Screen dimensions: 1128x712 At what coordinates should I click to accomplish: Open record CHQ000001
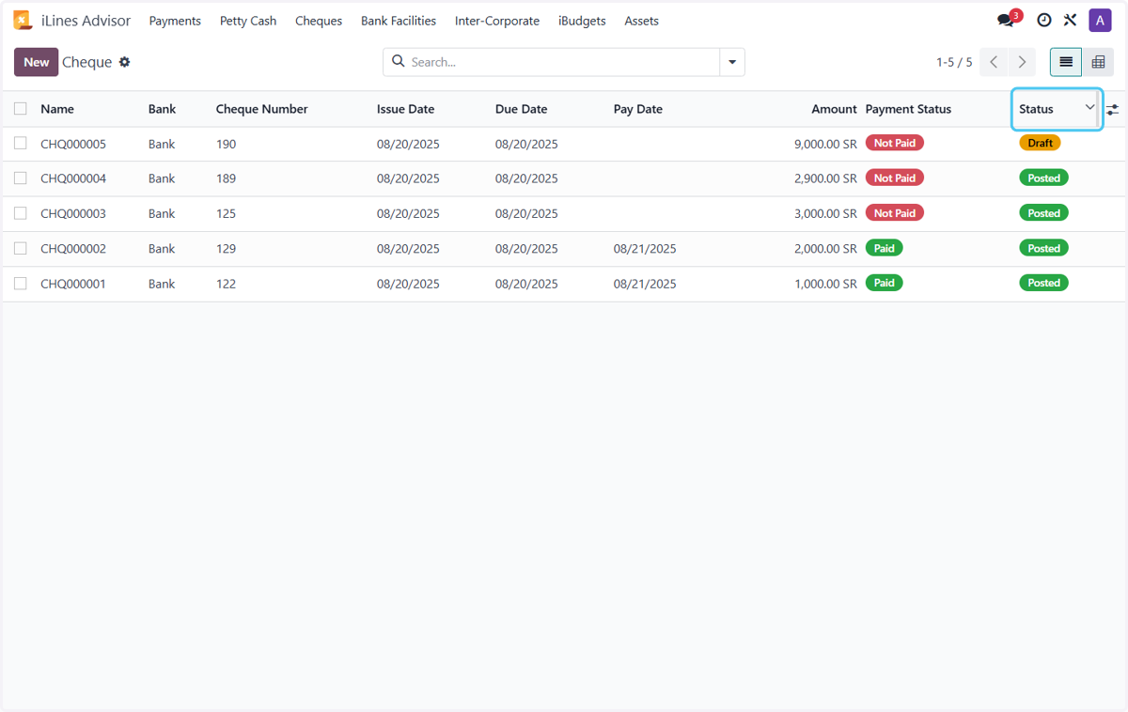click(x=73, y=284)
